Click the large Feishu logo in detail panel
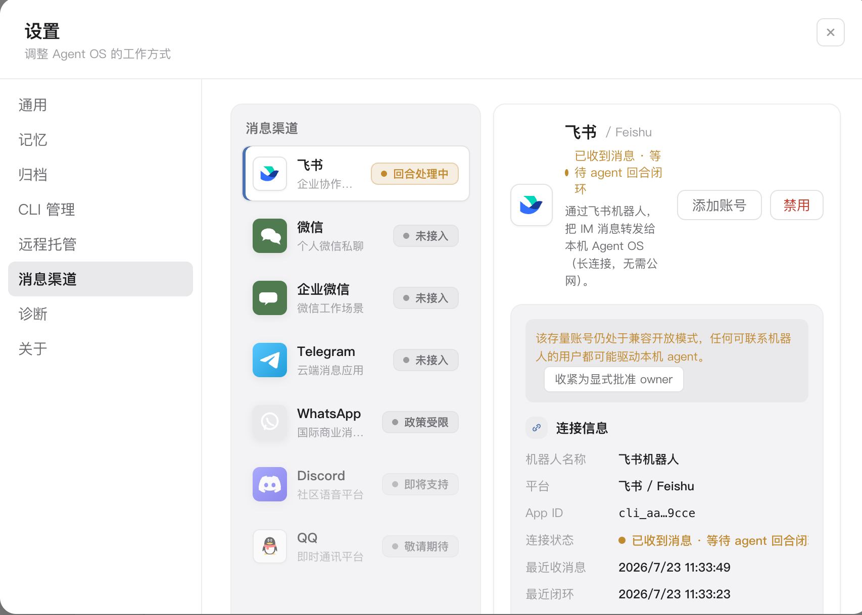 (x=532, y=205)
